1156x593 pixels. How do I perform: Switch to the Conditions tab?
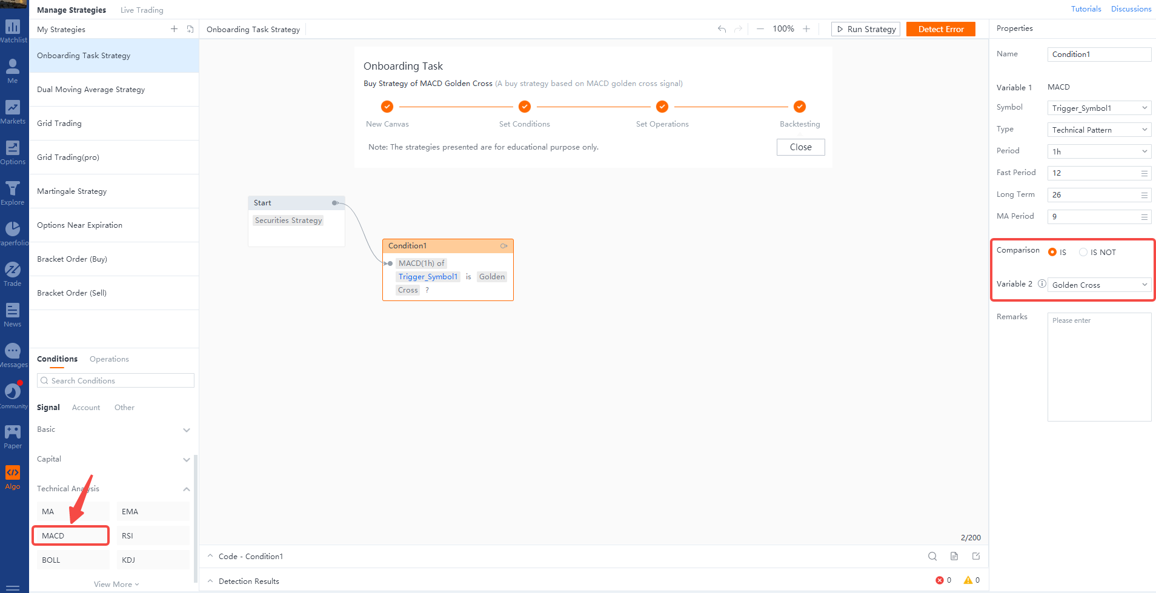pos(57,359)
